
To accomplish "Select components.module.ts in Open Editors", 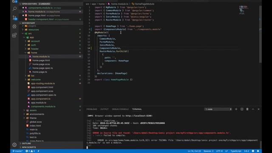I will point(40,8).
